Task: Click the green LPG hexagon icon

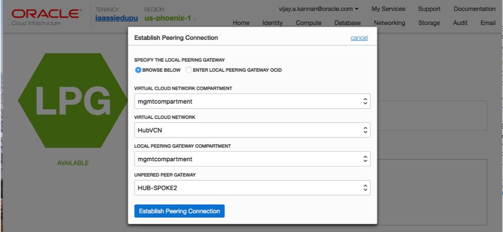Action: coord(72,100)
